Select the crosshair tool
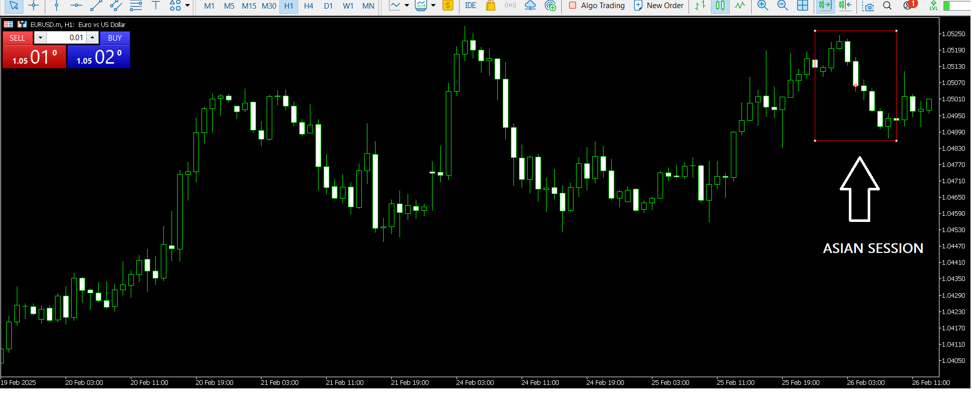The image size is (972, 395). (34, 6)
